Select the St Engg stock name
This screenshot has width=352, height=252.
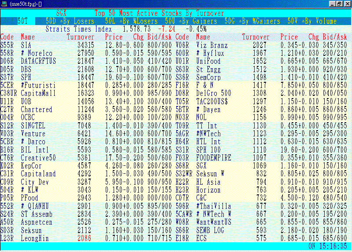(208, 69)
